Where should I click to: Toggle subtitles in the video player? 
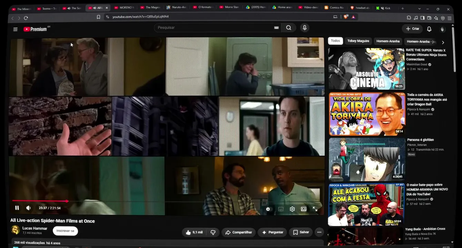[281, 209]
